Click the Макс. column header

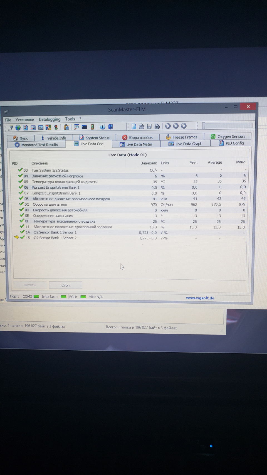click(241, 162)
